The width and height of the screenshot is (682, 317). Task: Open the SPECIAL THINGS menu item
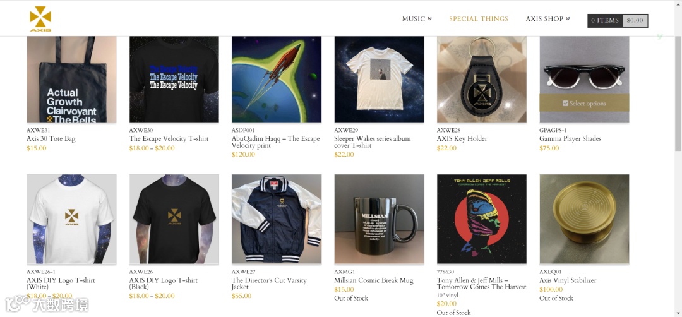(479, 19)
